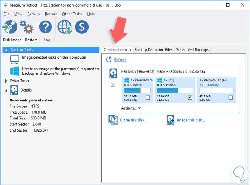
Task: Expand the Other Tasks tree arrow
Action: coord(6,81)
